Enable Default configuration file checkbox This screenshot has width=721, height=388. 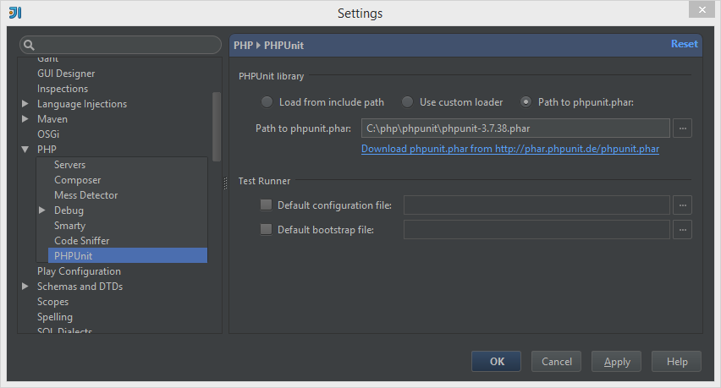click(x=267, y=205)
